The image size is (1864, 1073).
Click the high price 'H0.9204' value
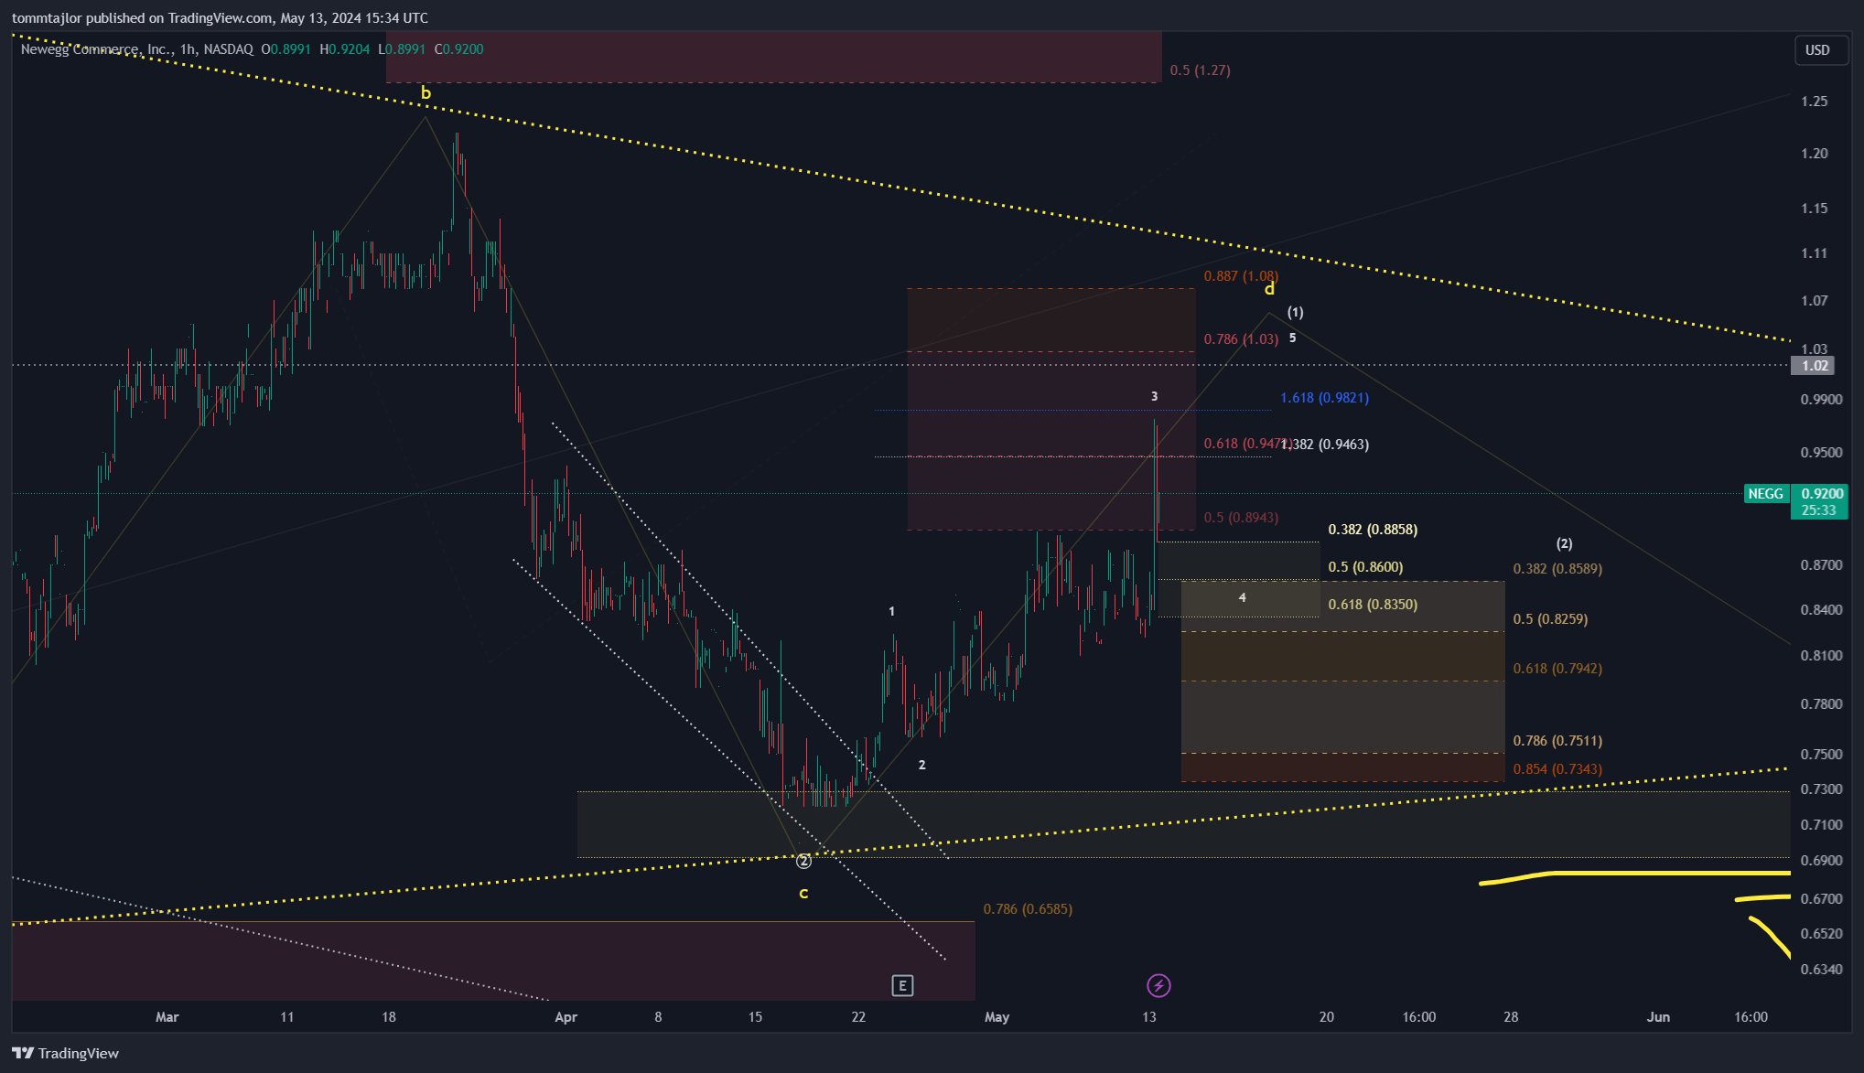point(344,49)
